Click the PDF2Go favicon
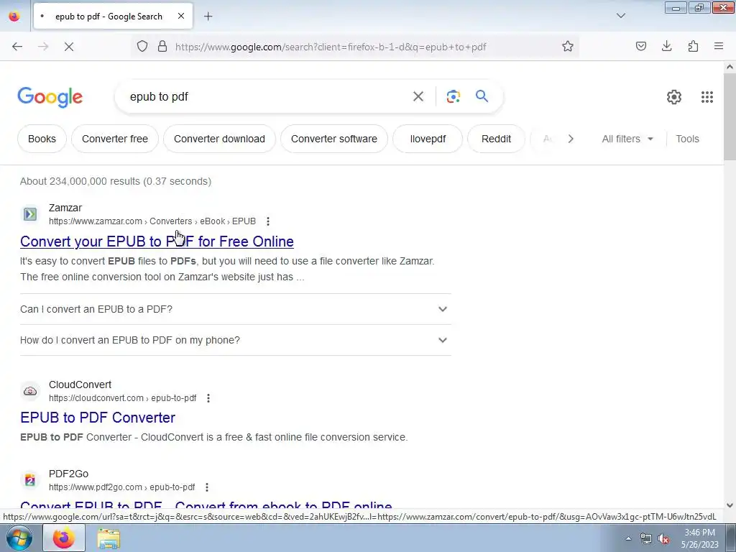Viewport: 736px width, 552px height. pyautogui.click(x=30, y=480)
